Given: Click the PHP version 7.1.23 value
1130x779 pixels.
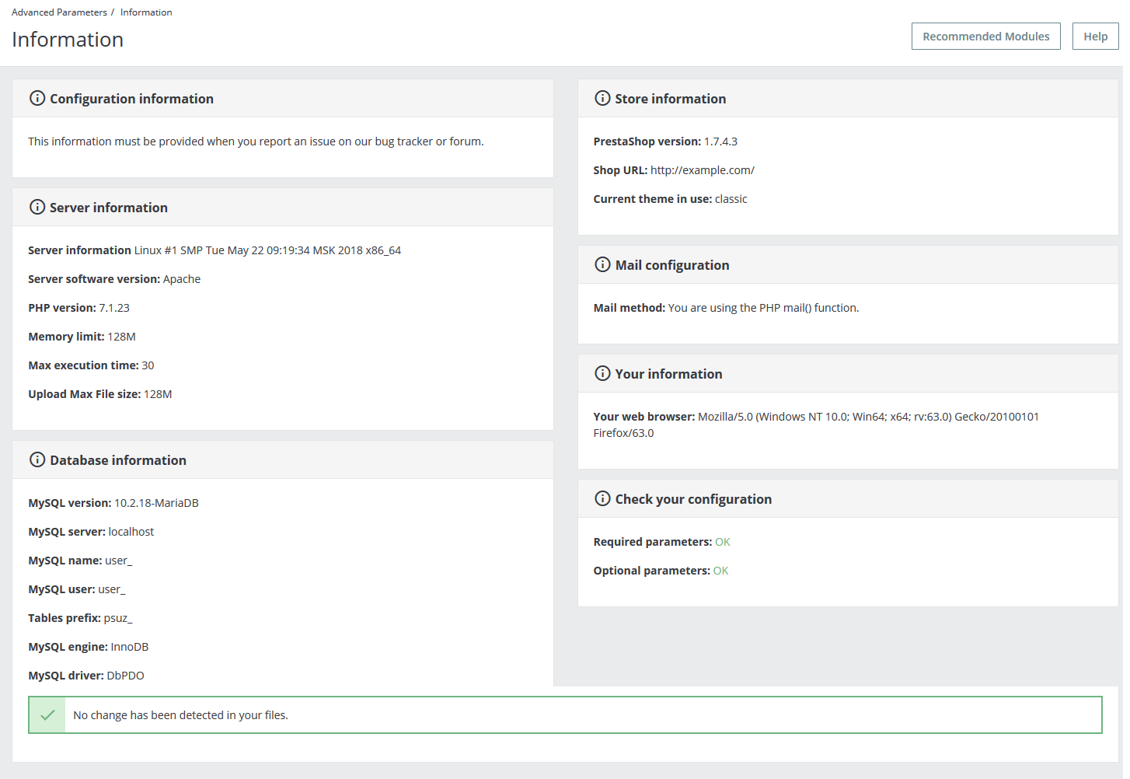Looking at the screenshot, I should (x=114, y=308).
